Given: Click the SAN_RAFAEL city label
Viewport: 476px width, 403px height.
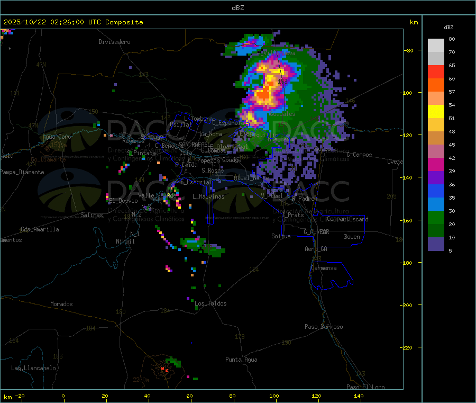Looking at the screenshot, I should 194,144.
